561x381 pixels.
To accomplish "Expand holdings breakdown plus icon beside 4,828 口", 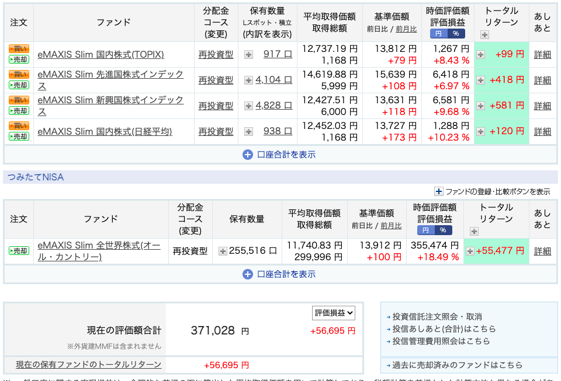I will click(x=248, y=106).
